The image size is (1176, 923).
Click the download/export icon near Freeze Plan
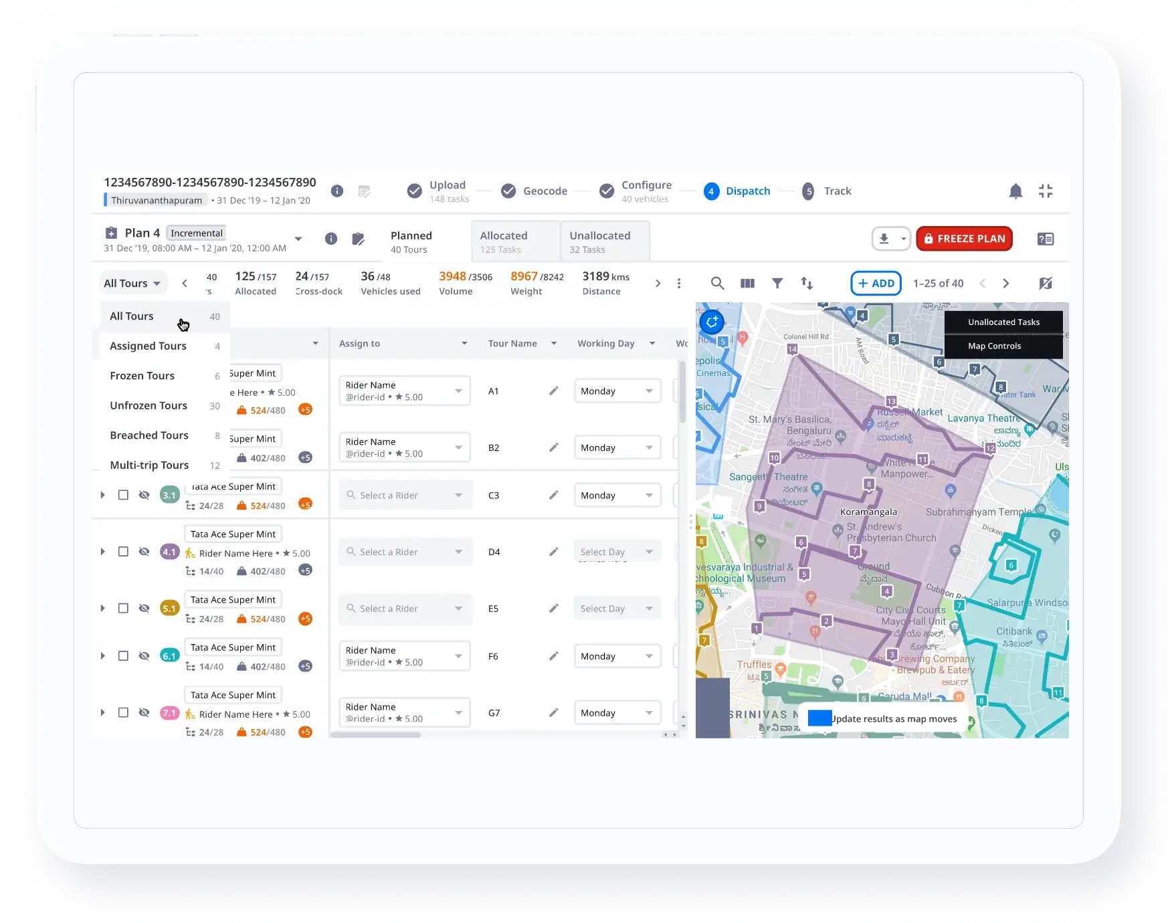pyautogui.click(x=884, y=238)
